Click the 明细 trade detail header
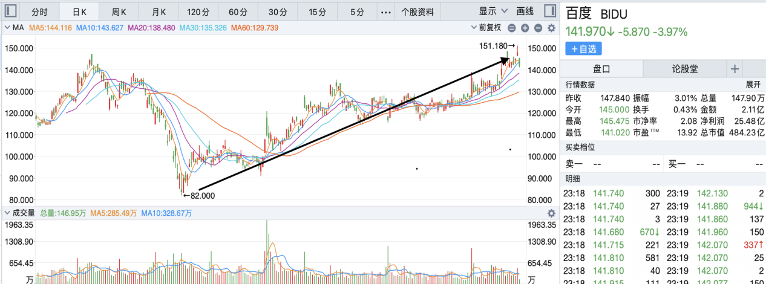 [x=573, y=179]
